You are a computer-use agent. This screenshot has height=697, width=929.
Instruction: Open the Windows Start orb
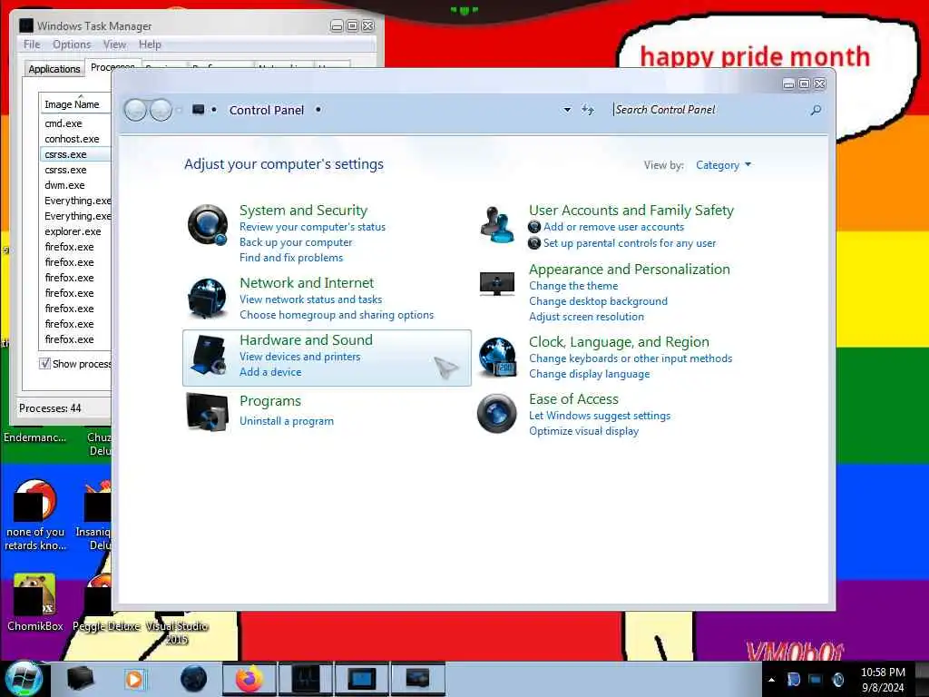pos(24,679)
